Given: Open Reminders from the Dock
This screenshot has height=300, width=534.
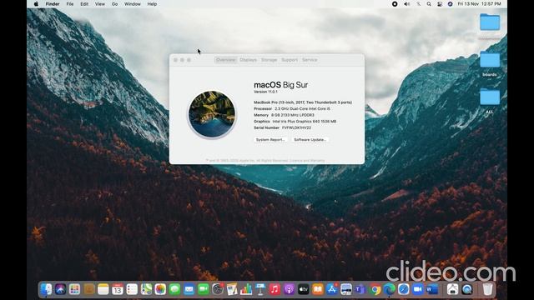Looking at the screenshot, I should pos(132,289).
